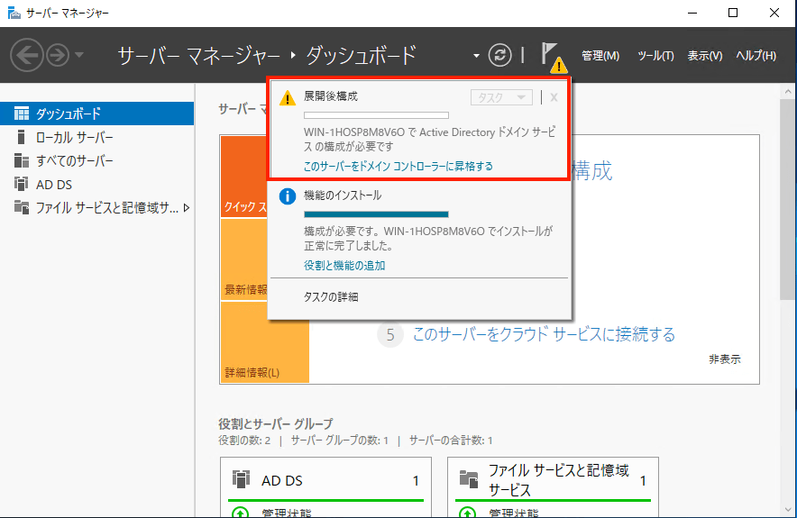Viewport: 797px width, 518px height.
Task: Click the file services sidebar icon
Action: [x=22, y=207]
